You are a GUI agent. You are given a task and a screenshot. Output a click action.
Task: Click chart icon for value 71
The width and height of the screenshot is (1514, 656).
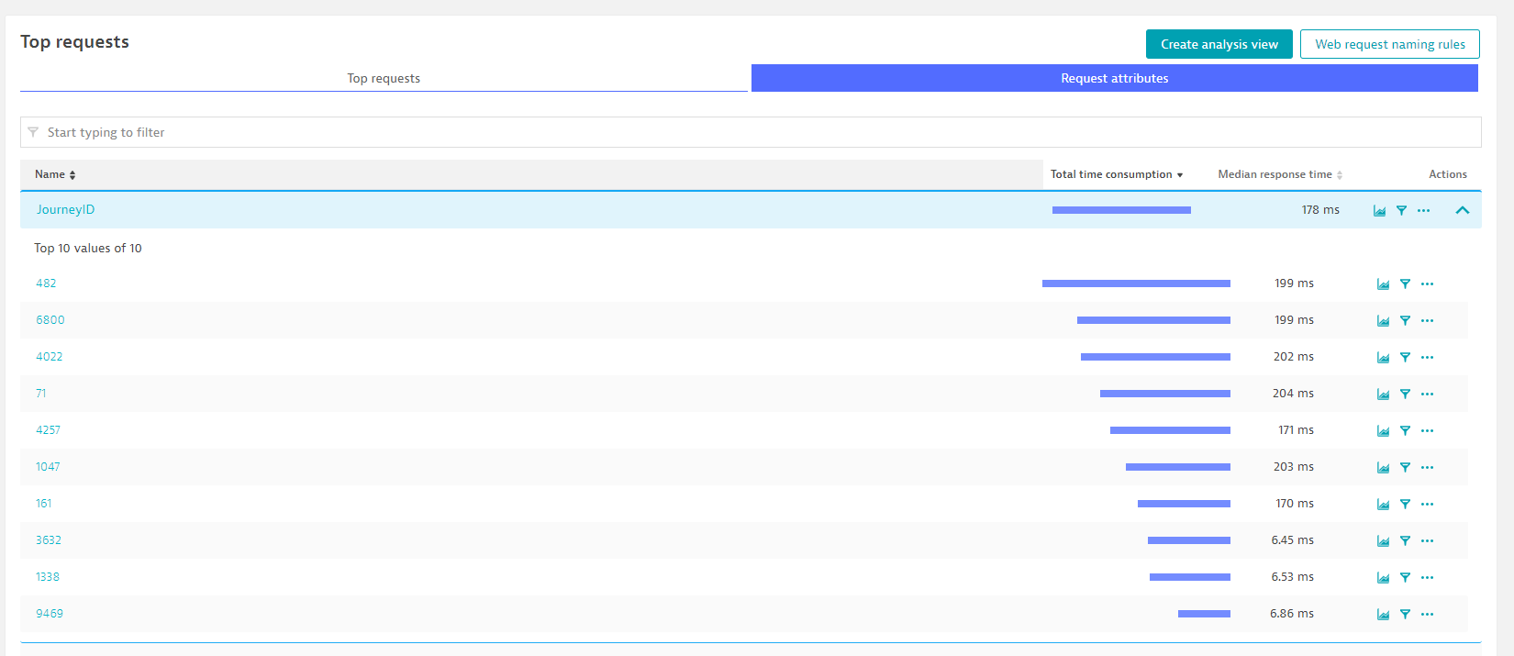[x=1383, y=395]
